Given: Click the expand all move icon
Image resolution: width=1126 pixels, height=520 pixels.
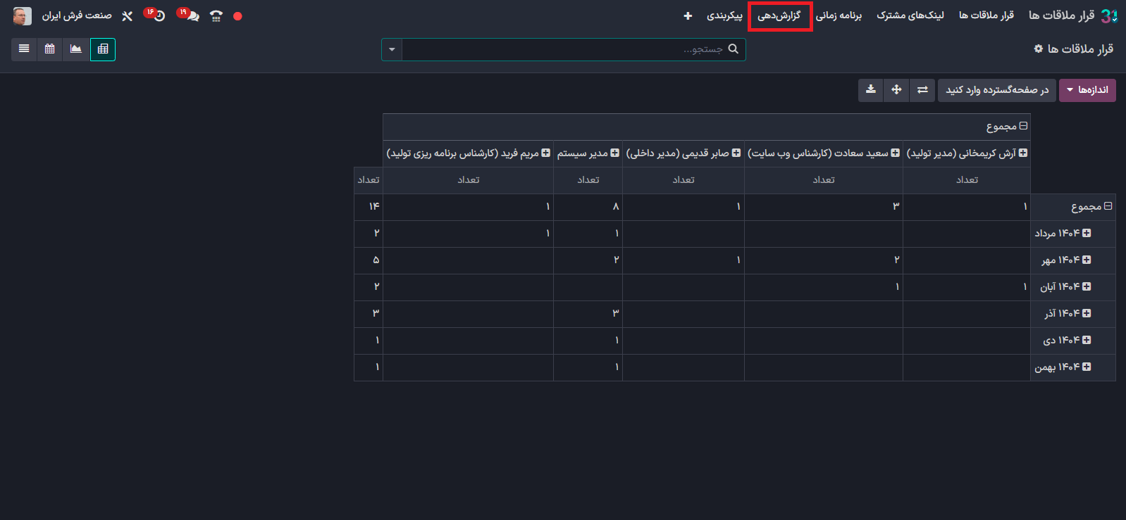Looking at the screenshot, I should [x=896, y=90].
